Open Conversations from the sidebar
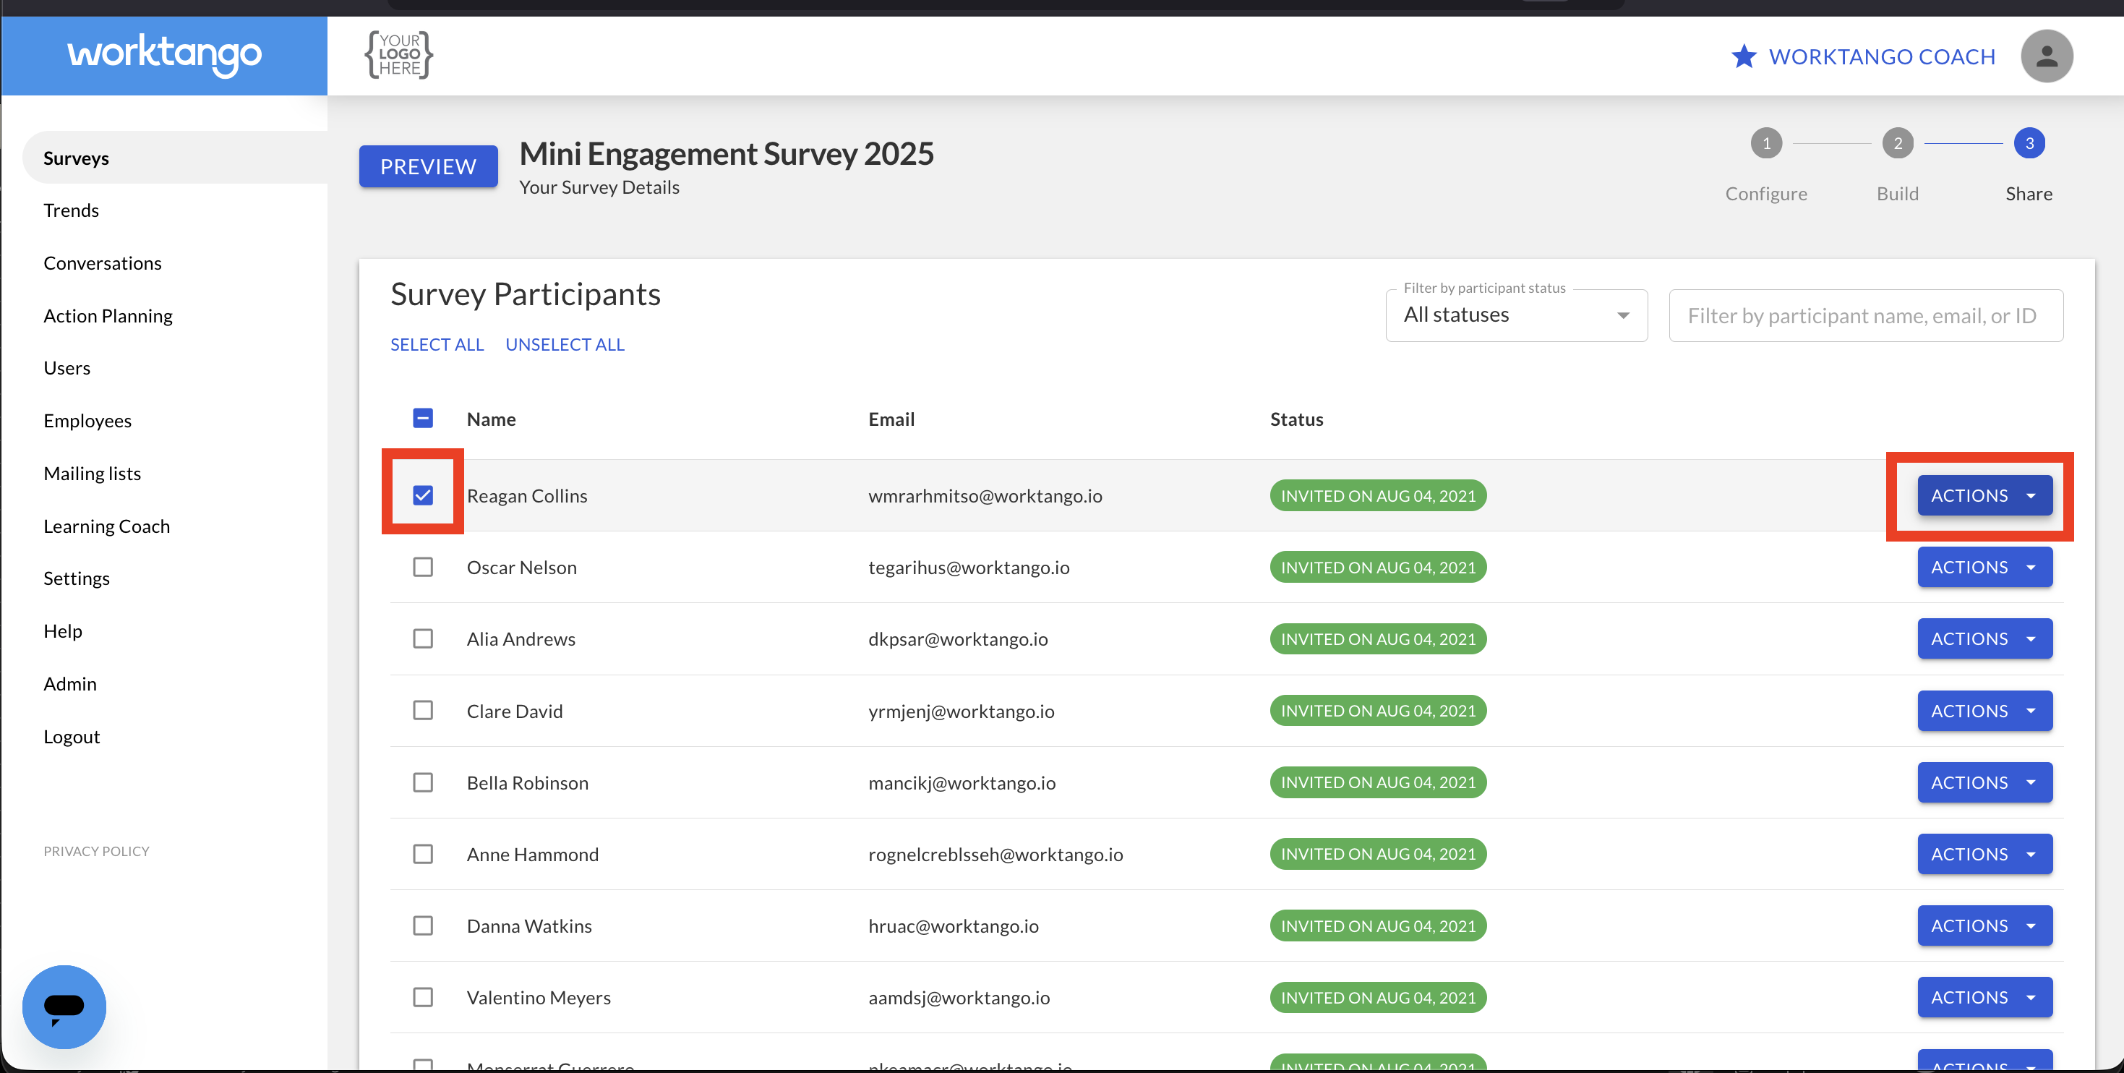Screen dimensions: 2124x1073 click(102, 263)
